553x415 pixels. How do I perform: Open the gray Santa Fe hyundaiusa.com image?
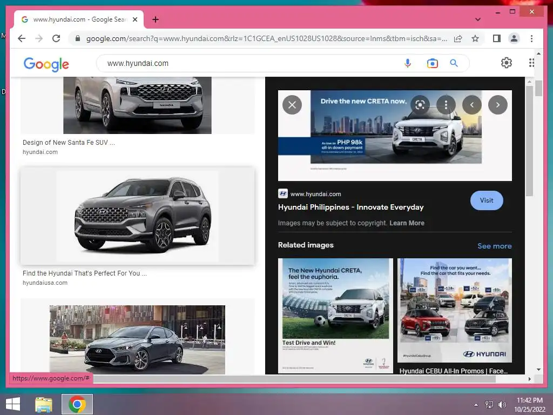[x=137, y=216]
